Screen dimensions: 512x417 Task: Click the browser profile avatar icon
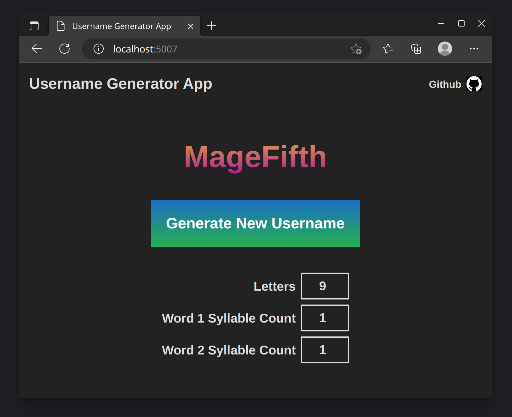click(445, 49)
